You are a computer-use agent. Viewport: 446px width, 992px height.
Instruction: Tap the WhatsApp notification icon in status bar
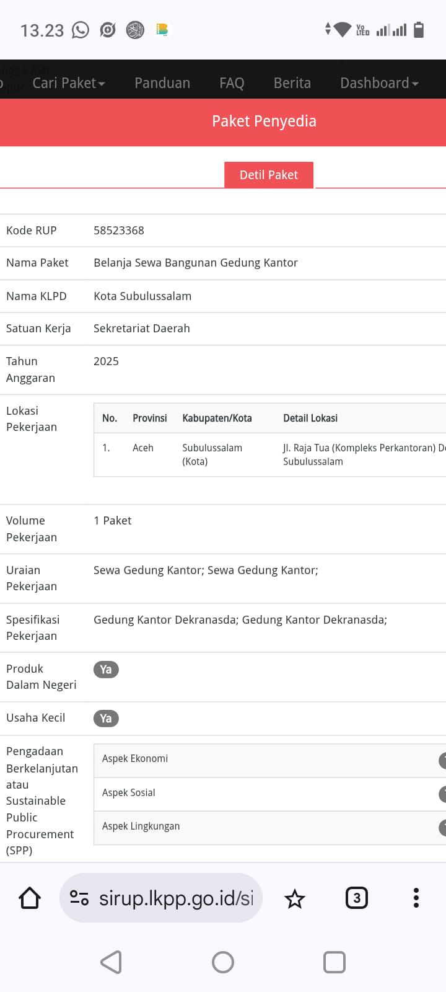point(81,30)
